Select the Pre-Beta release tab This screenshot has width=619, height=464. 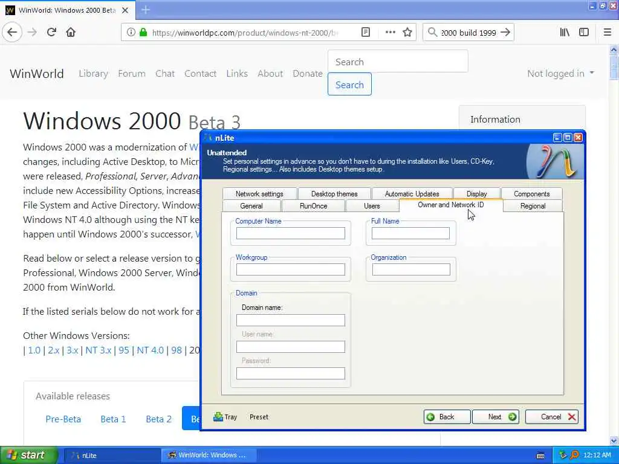pos(63,419)
